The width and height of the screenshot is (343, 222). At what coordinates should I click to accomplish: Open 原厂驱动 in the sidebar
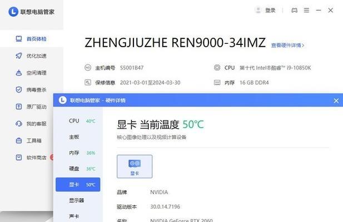point(27,107)
